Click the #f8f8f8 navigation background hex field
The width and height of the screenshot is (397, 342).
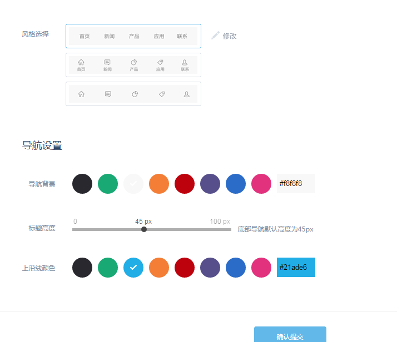click(296, 184)
